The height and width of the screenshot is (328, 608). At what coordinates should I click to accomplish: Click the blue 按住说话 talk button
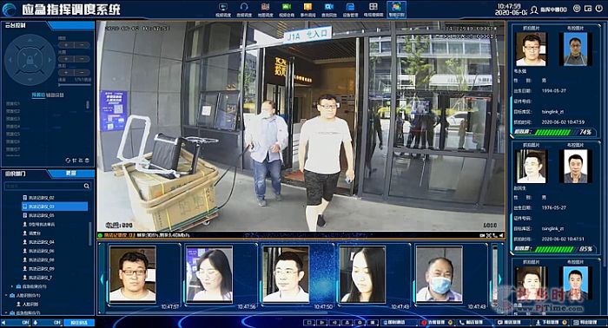click(79, 322)
